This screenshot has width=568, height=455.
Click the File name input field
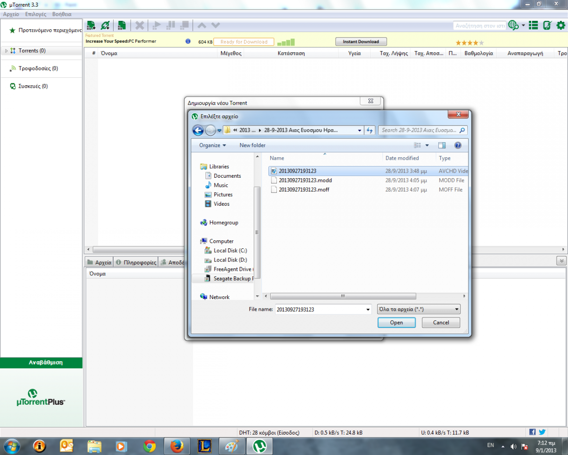(320, 309)
